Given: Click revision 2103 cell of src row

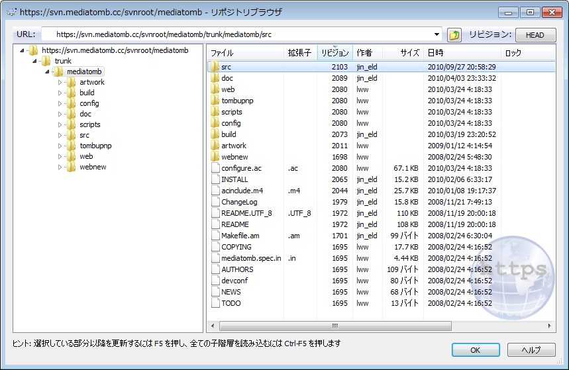Looking at the screenshot, I should click(x=339, y=67).
